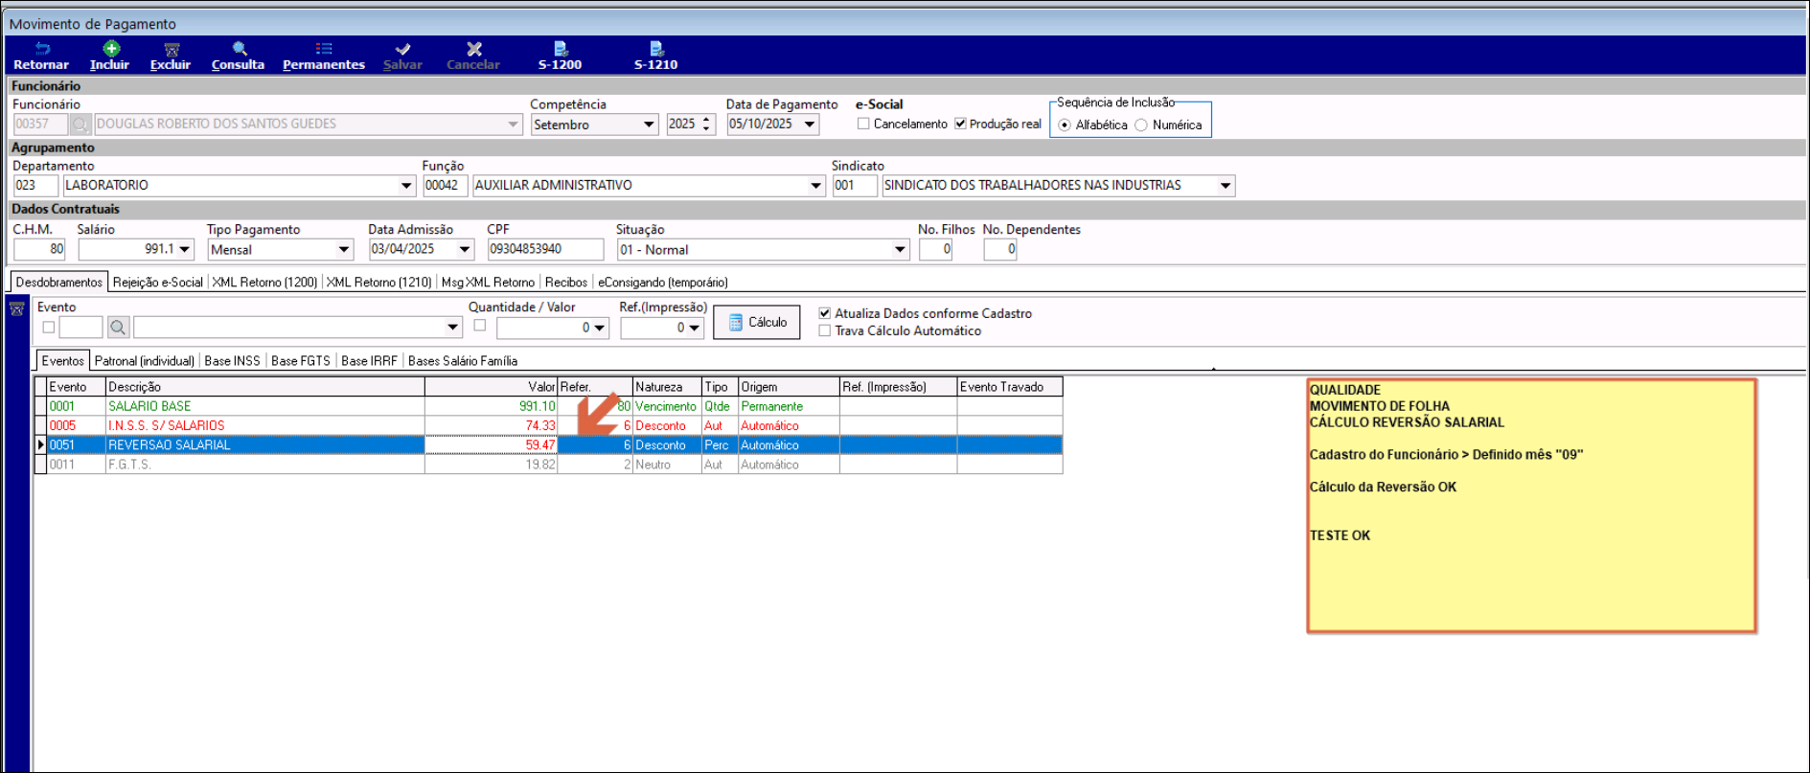The height and width of the screenshot is (773, 1810).
Task: Click the CPF input field
Action: pos(545,249)
